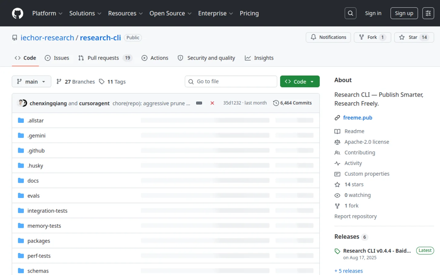This screenshot has height=275, width=440.
Task: Open the 6,464 Commits history
Action: click(x=292, y=103)
